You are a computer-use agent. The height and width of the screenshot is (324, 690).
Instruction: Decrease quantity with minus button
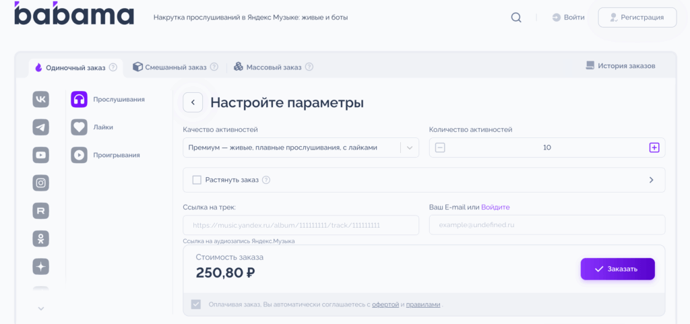pos(440,148)
